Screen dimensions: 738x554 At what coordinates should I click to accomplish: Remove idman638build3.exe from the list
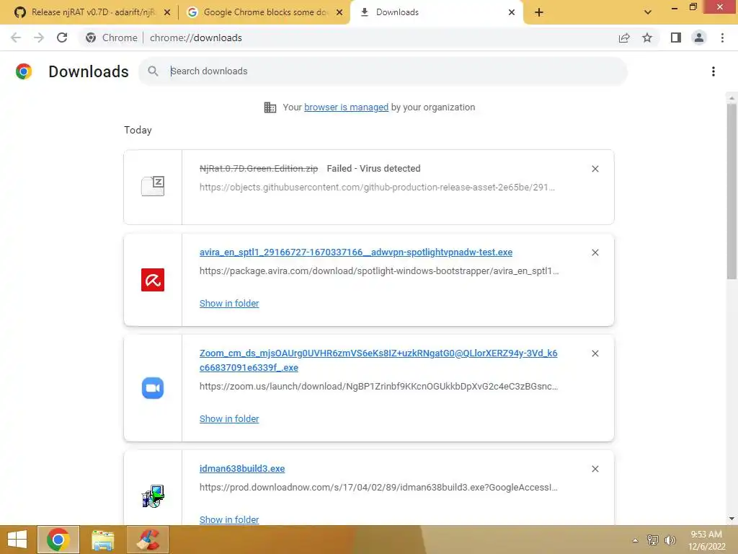[595, 469]
